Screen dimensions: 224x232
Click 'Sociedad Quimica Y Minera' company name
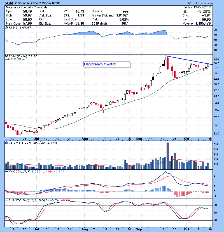click(32, 3)
